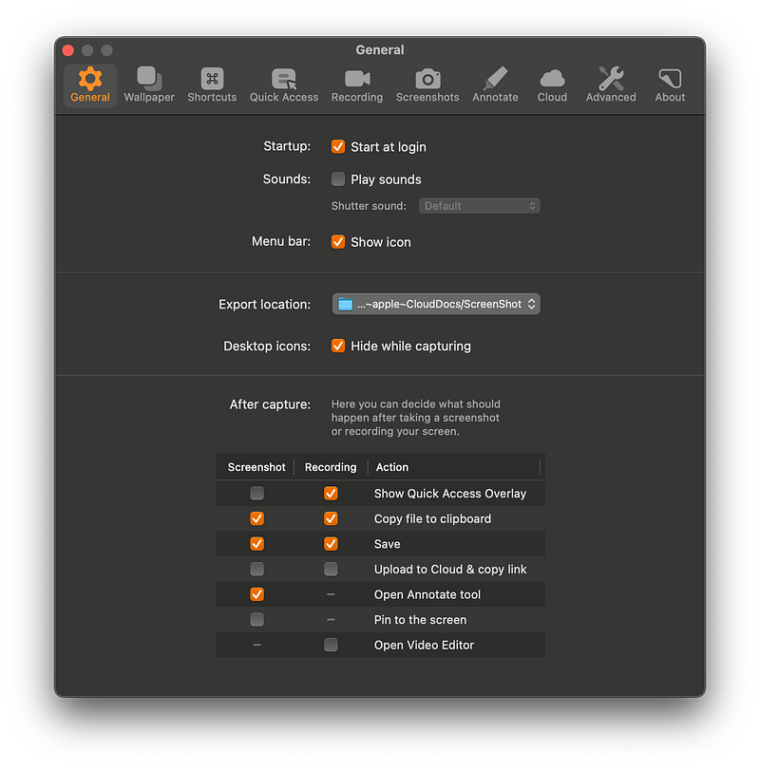
Task: Open the Recording preferences pane
Action: pos(356,84)
